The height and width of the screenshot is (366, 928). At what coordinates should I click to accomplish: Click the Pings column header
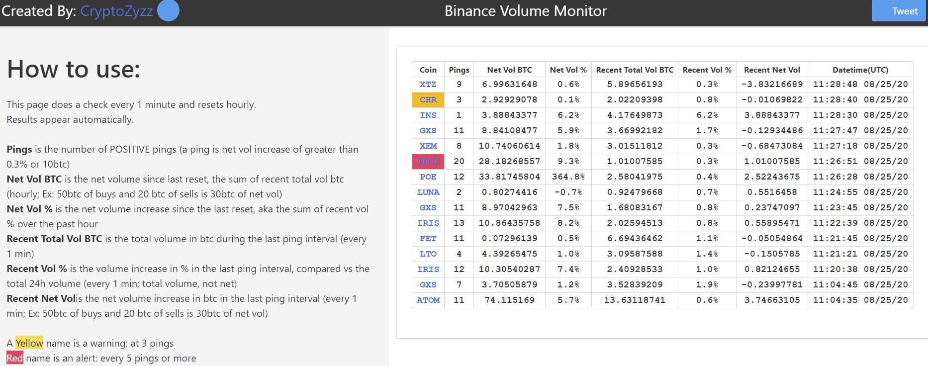459,70
